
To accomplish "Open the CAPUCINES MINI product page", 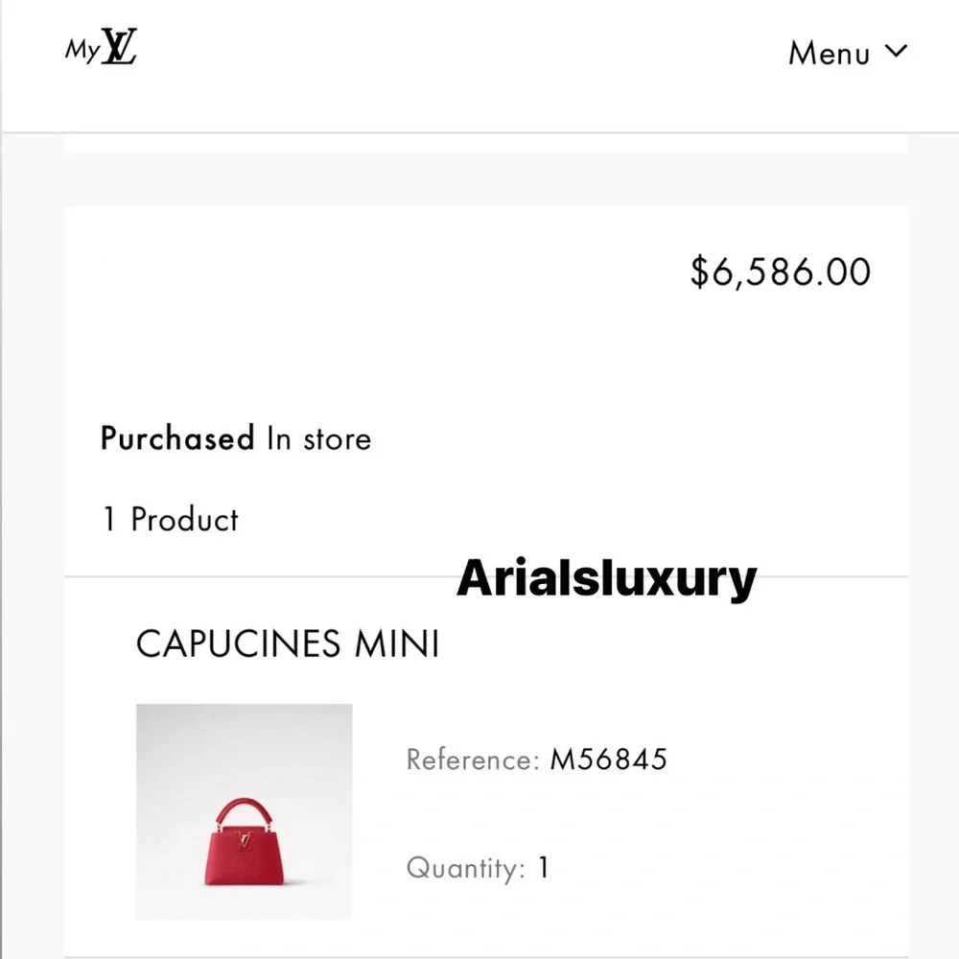I will click(x=287, y=644).
